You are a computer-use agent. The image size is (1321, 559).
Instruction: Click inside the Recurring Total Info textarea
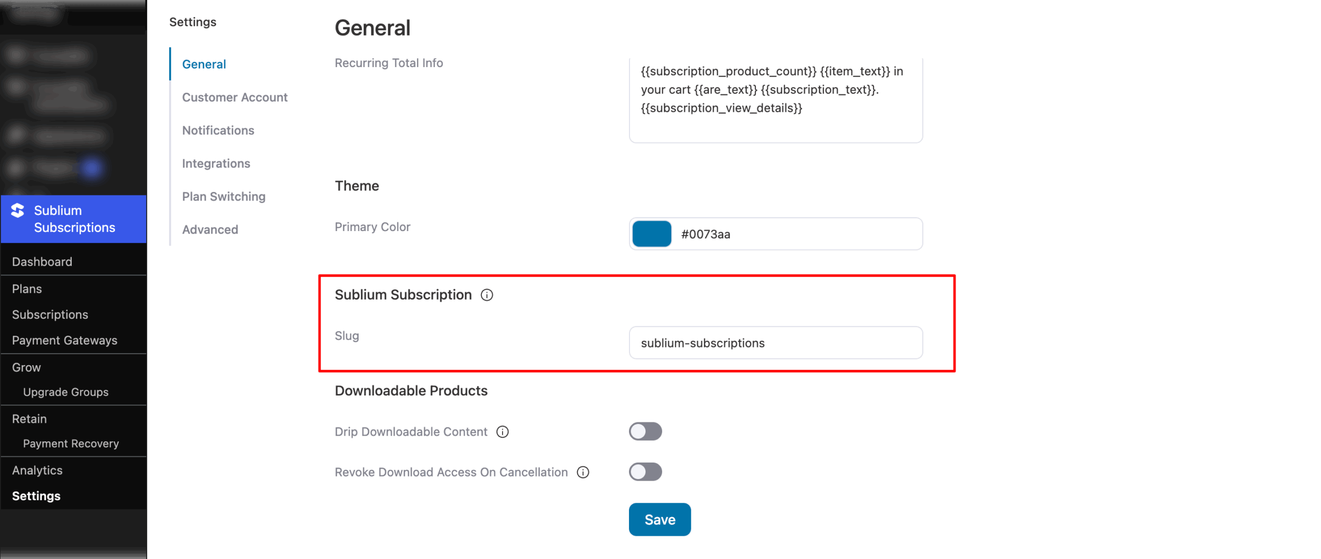pyautogui.click(x=774, y=98)
